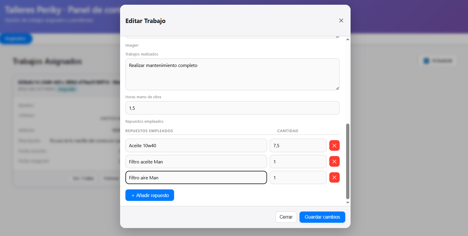
Task: Focus the Trabajos realizados text area
Action: [x=232, y=74]
